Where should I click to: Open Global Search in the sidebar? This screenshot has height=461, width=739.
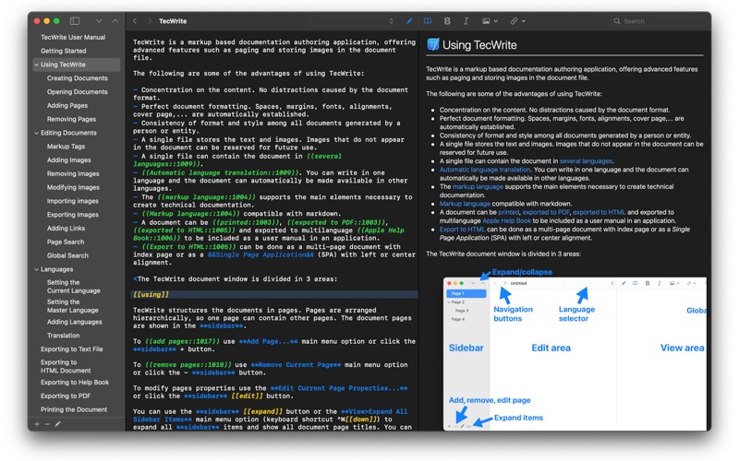click(67, 255)
